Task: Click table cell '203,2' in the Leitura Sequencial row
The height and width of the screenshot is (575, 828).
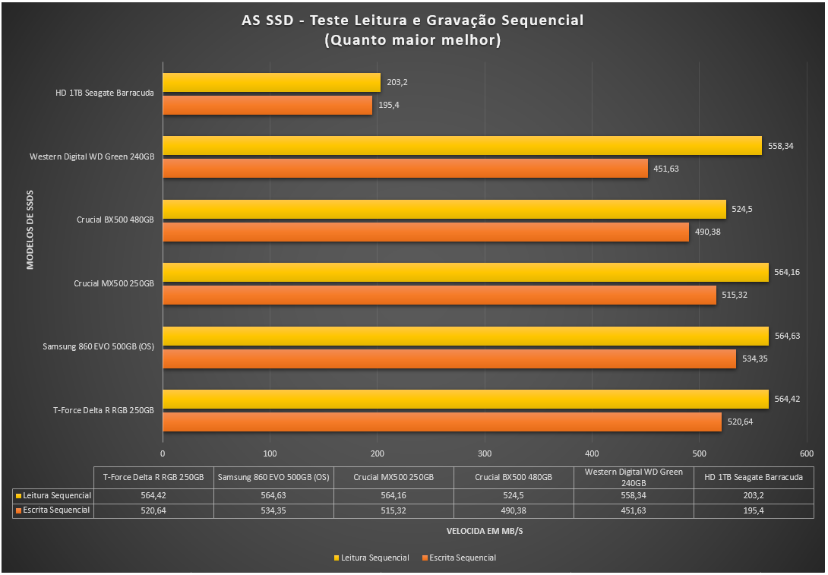Action: (754, 496)
